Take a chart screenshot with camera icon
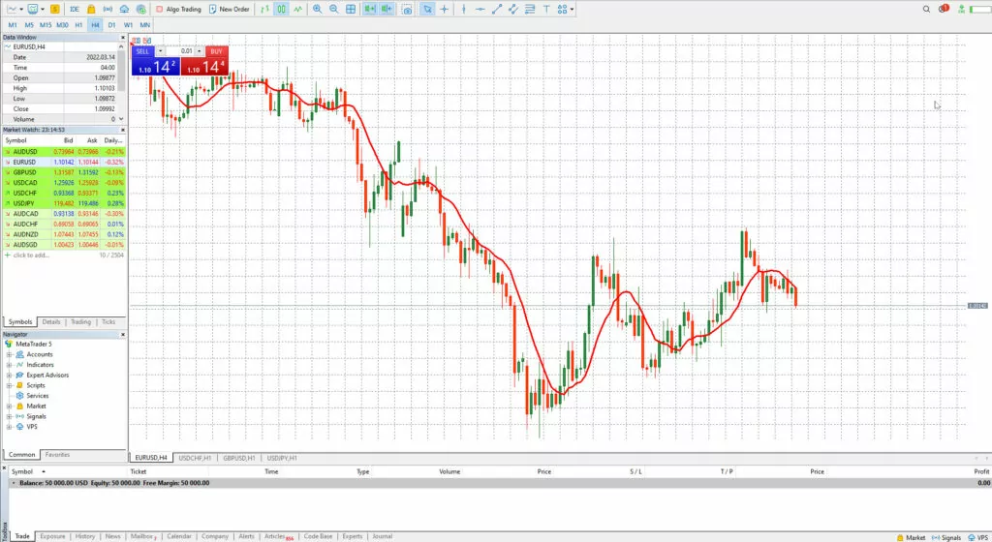 (406, 9)
